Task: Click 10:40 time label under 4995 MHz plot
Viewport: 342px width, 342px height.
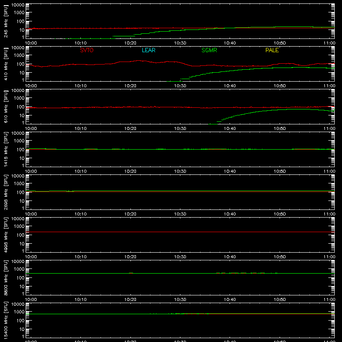Action: pos(230,257)
